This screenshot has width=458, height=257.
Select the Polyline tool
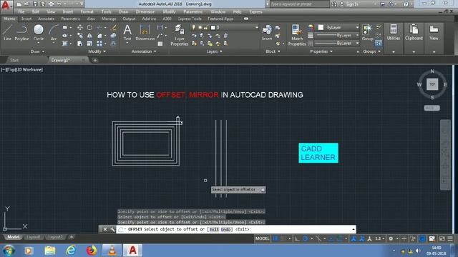[22, 32]
